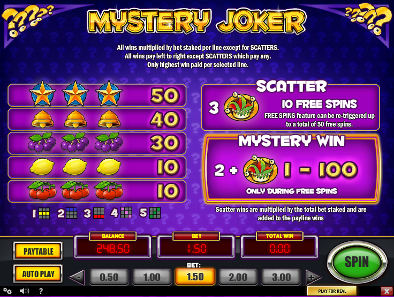The height and width of the screenshot is (297, 394).
Task: Toggle the PAYTABLE button
Action: coord(38,251)
